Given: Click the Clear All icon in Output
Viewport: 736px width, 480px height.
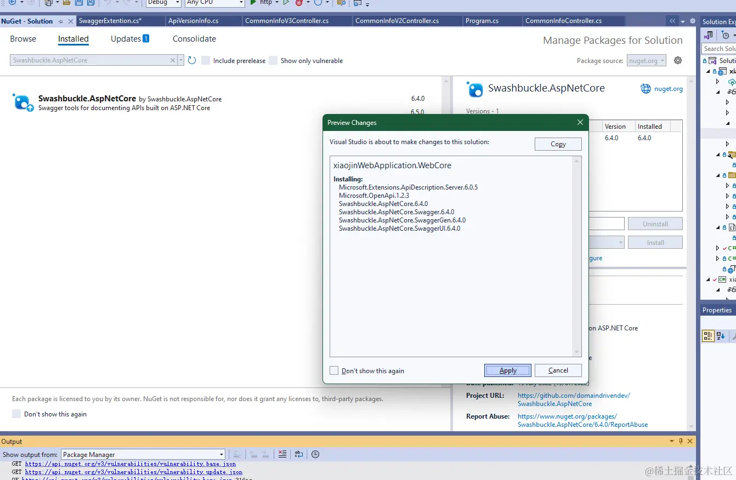Looking at the screenshot, I should pyautogui.click(x=282, y=454).
